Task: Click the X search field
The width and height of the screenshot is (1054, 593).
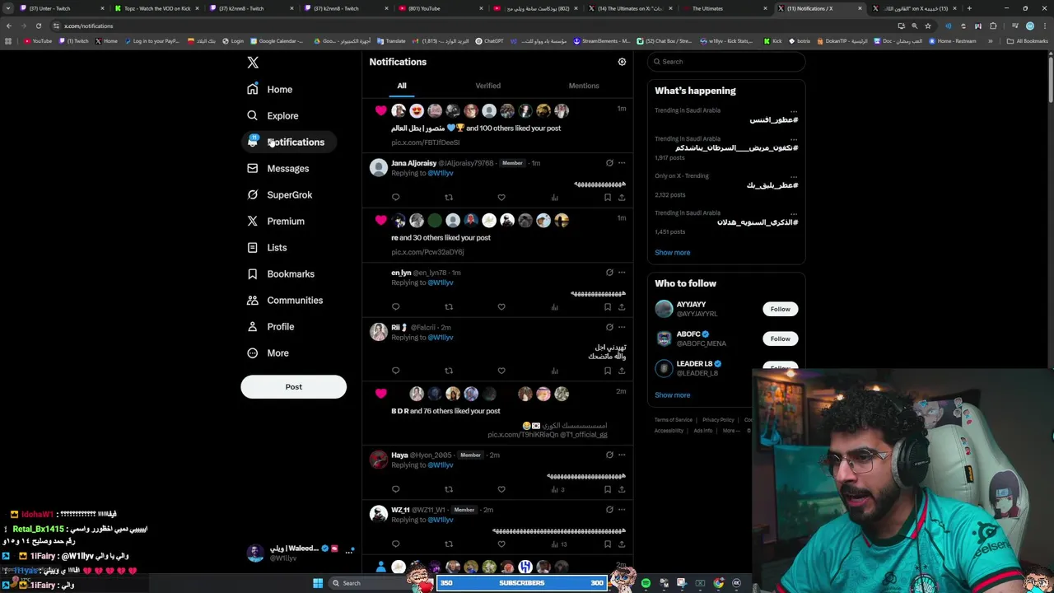Action: point(726,62)
